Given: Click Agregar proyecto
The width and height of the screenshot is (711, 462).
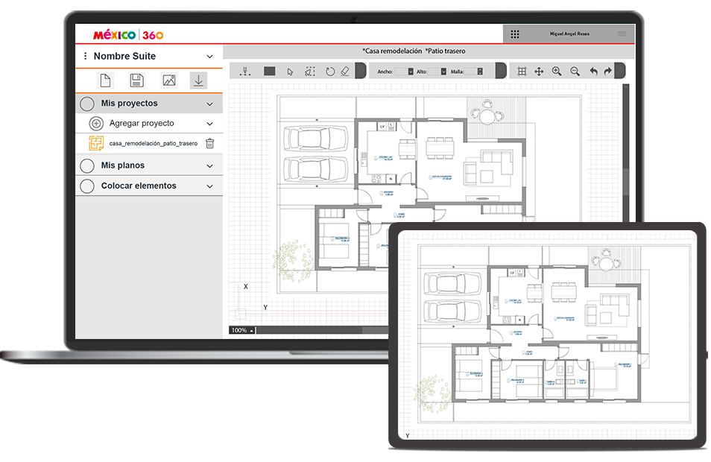Looking at the screenshot, I should click(141, 124).
